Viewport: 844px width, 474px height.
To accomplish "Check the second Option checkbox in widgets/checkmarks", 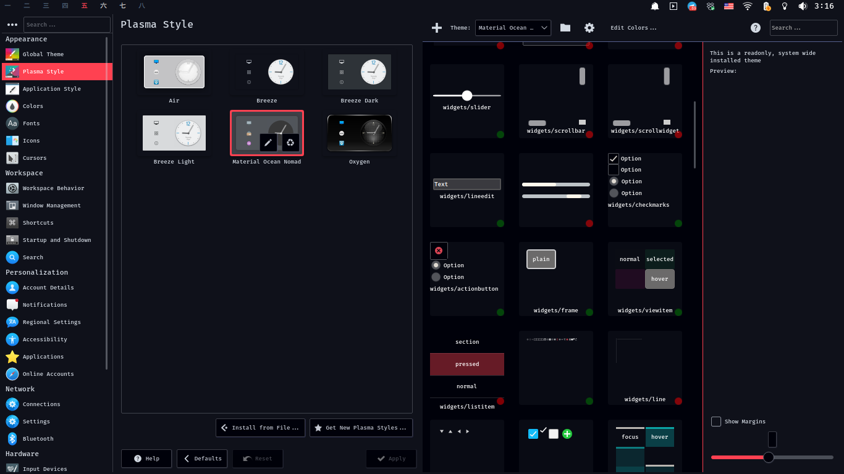I will pos(614,170).
